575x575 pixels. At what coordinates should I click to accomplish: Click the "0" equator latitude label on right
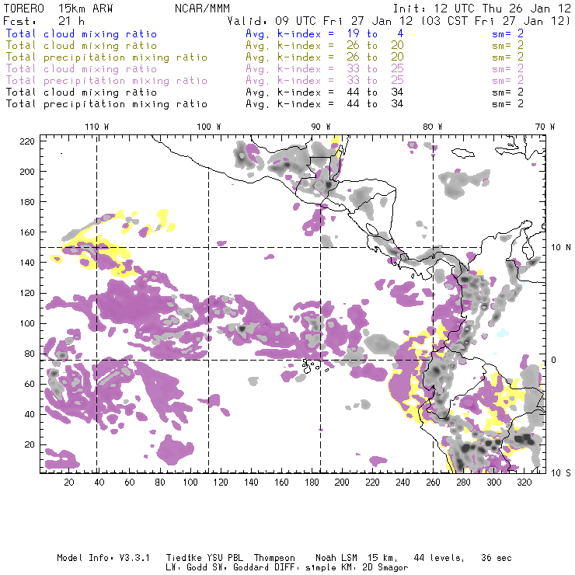(x=554, y=360)
